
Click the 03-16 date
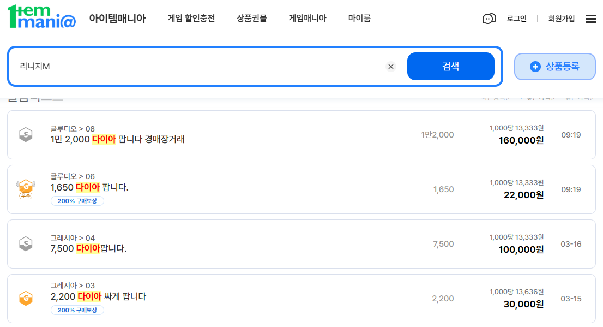click(571, 244)
